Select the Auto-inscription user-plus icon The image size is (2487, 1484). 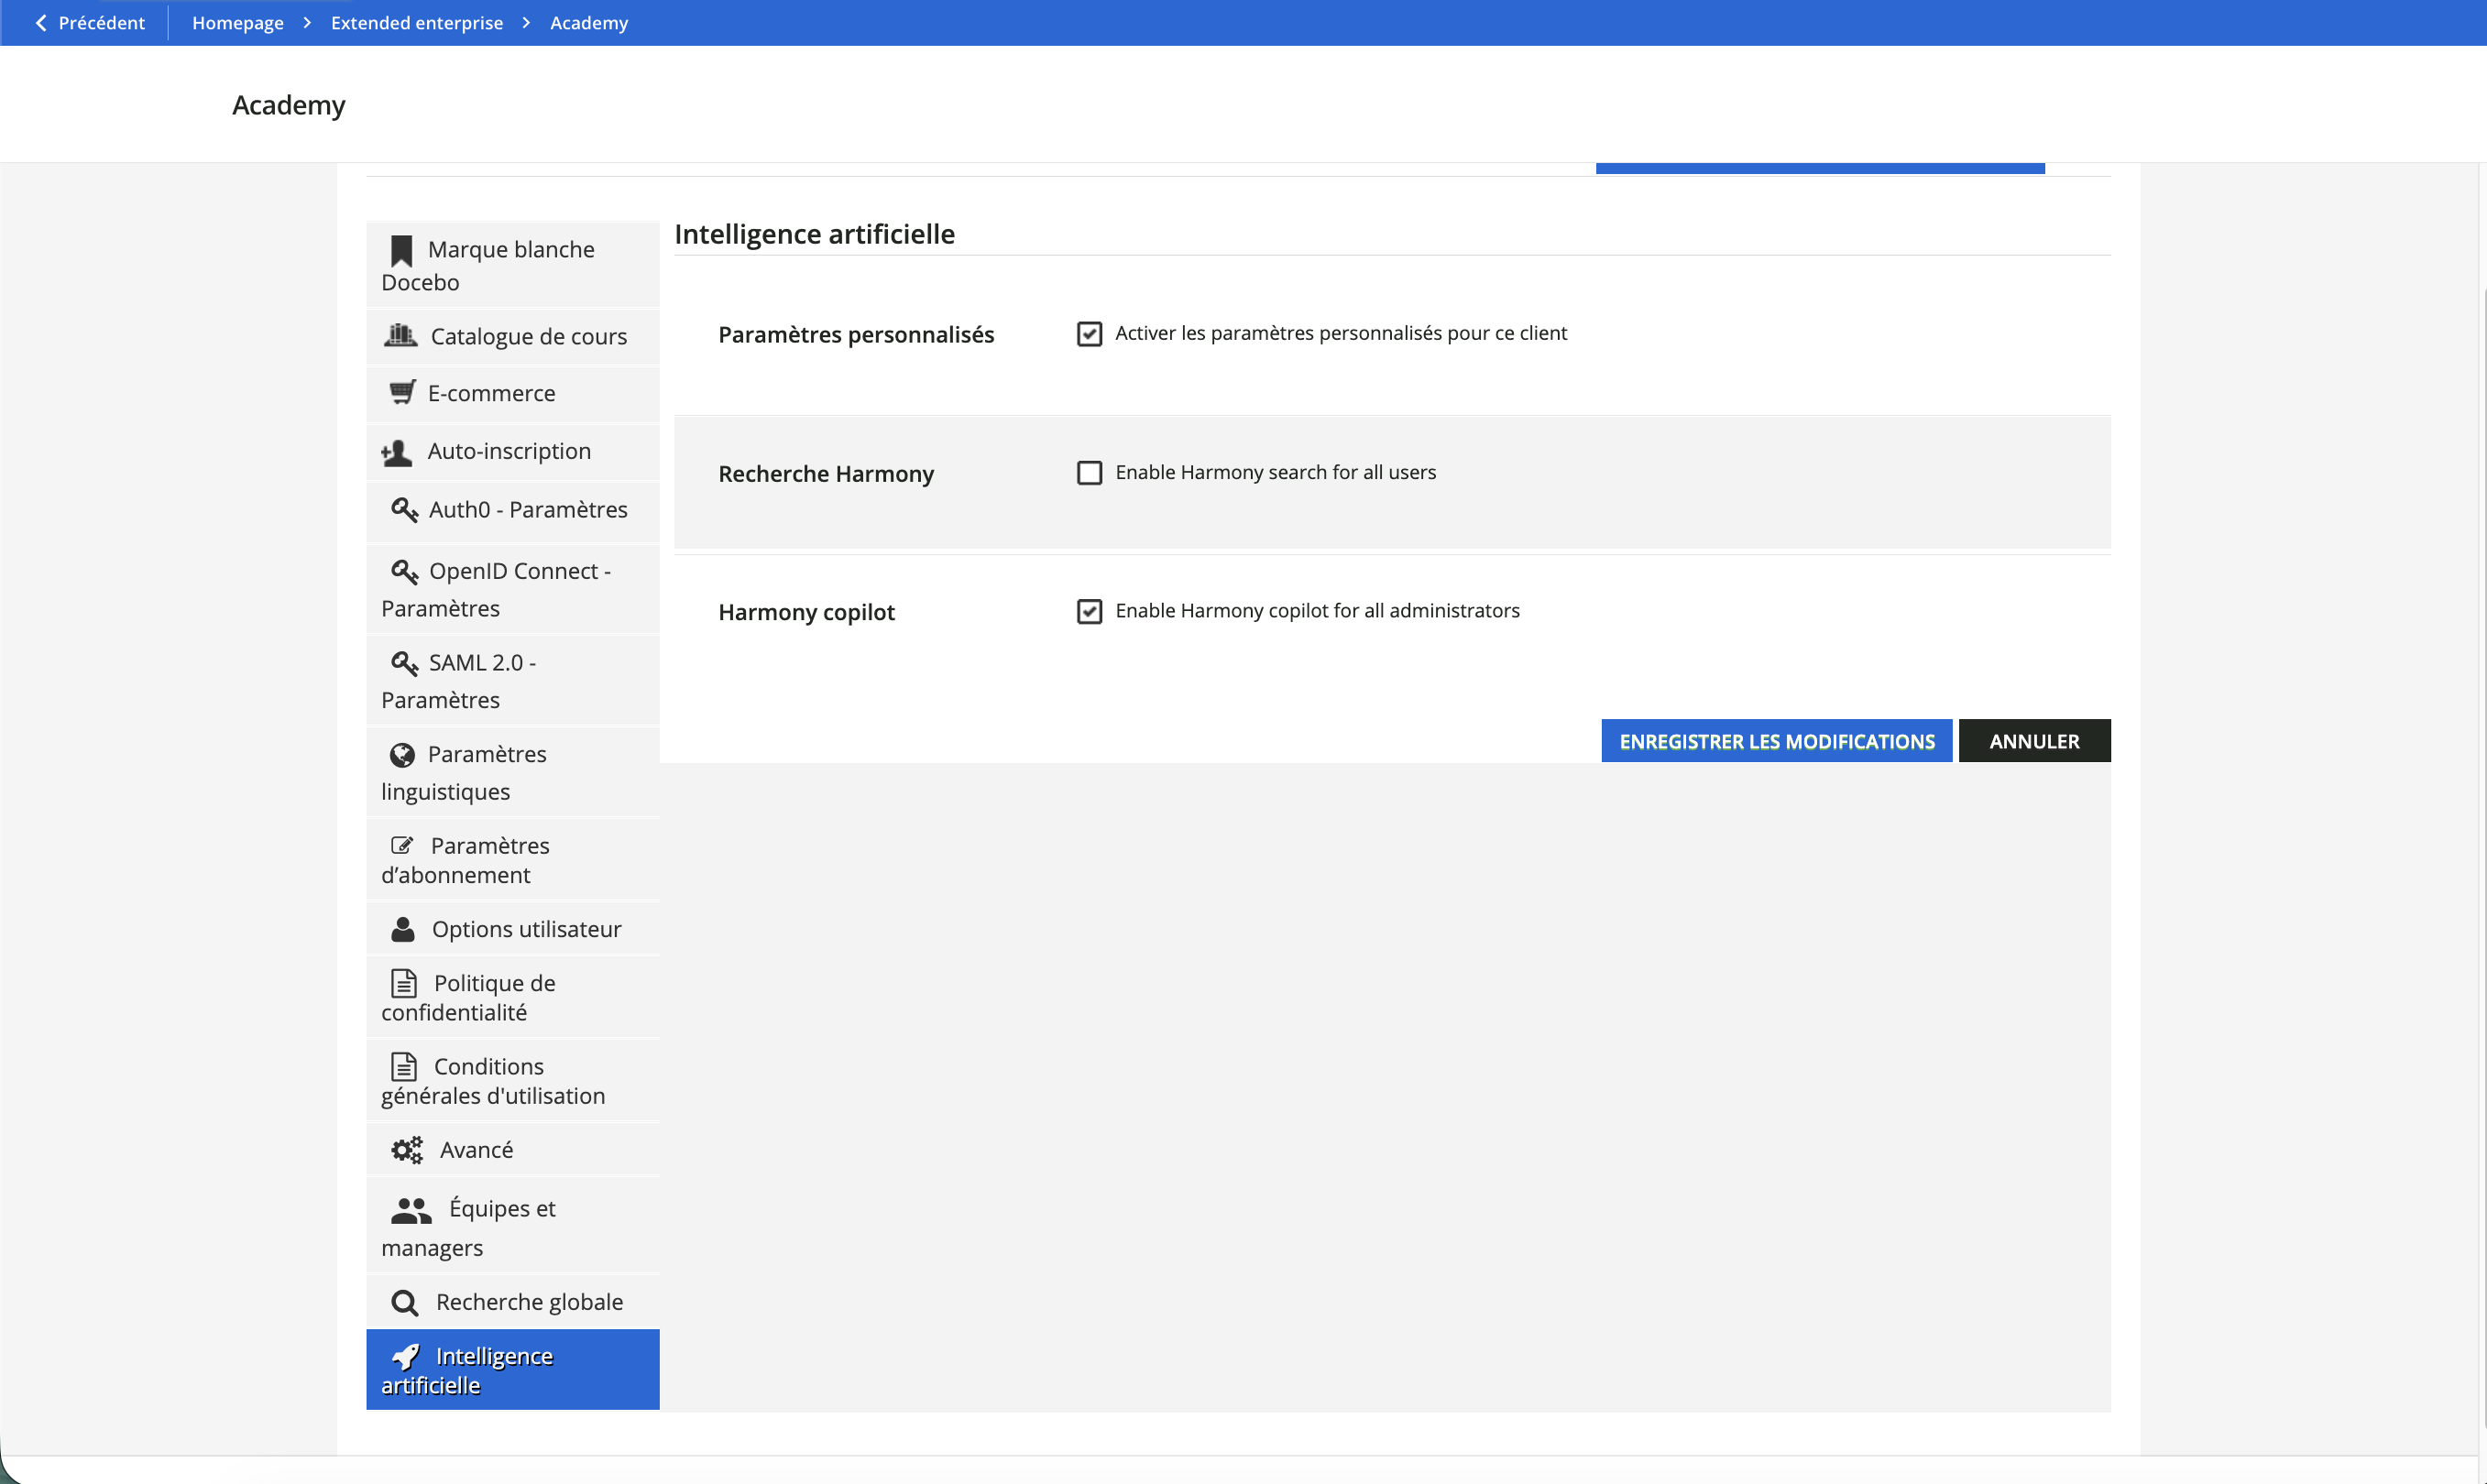point(397,453)
